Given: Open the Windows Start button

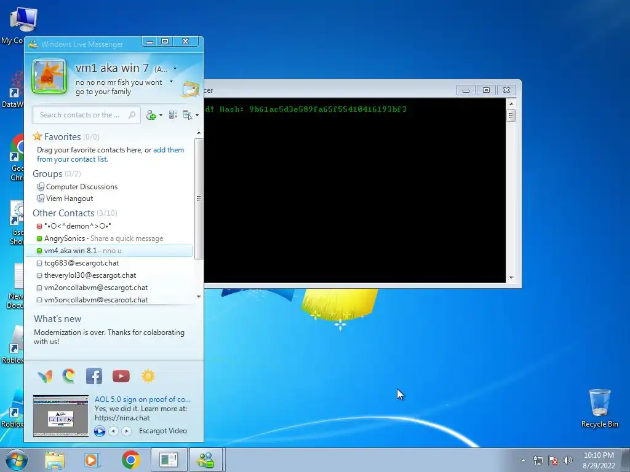Looking at the screenshot, I should click(x=17, y=460).
